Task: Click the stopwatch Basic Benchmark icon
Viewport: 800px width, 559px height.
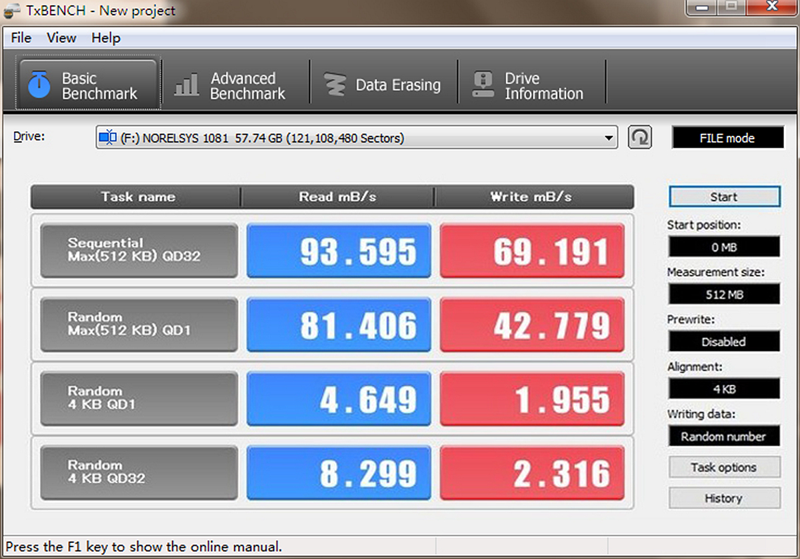Action: coord(39,85)
